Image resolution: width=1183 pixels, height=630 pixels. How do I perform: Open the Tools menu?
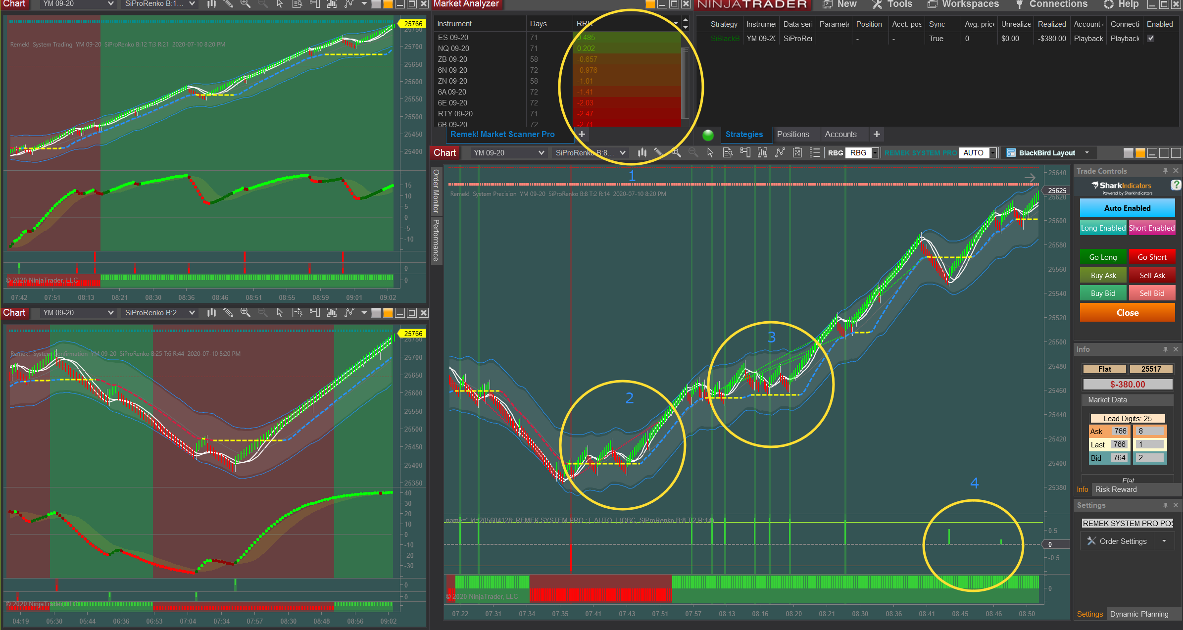[x=892, y=4]
